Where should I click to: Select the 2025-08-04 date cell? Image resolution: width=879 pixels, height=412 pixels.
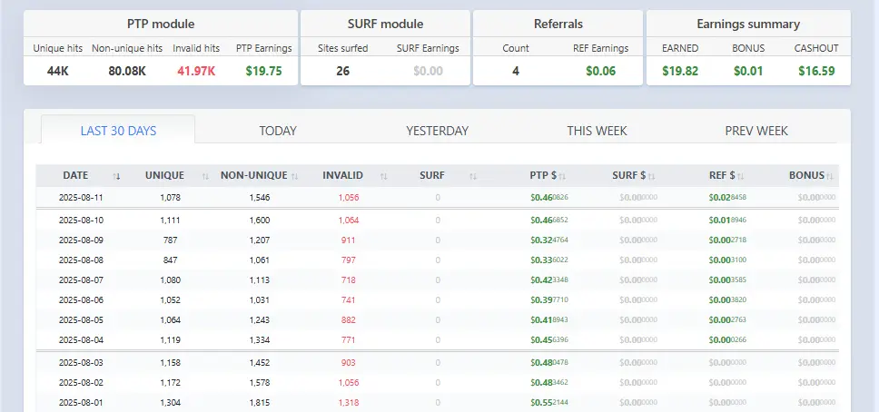[x=81, y=339]
